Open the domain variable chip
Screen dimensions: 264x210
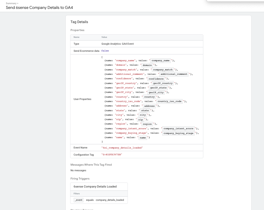coord(147,65)
